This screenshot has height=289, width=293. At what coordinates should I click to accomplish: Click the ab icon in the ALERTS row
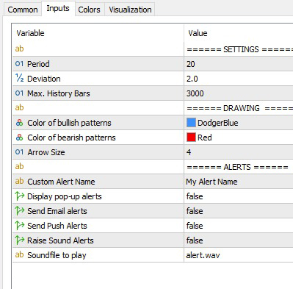[x=19, y=166]
